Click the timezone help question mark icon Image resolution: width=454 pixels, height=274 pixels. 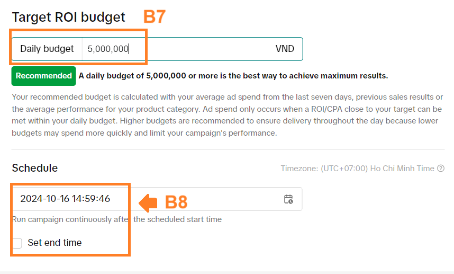click(x=440, y=169)
